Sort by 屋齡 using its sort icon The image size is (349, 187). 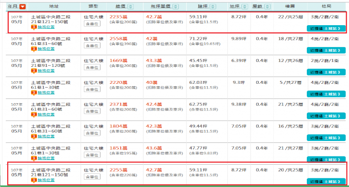[x=268, y=7]
